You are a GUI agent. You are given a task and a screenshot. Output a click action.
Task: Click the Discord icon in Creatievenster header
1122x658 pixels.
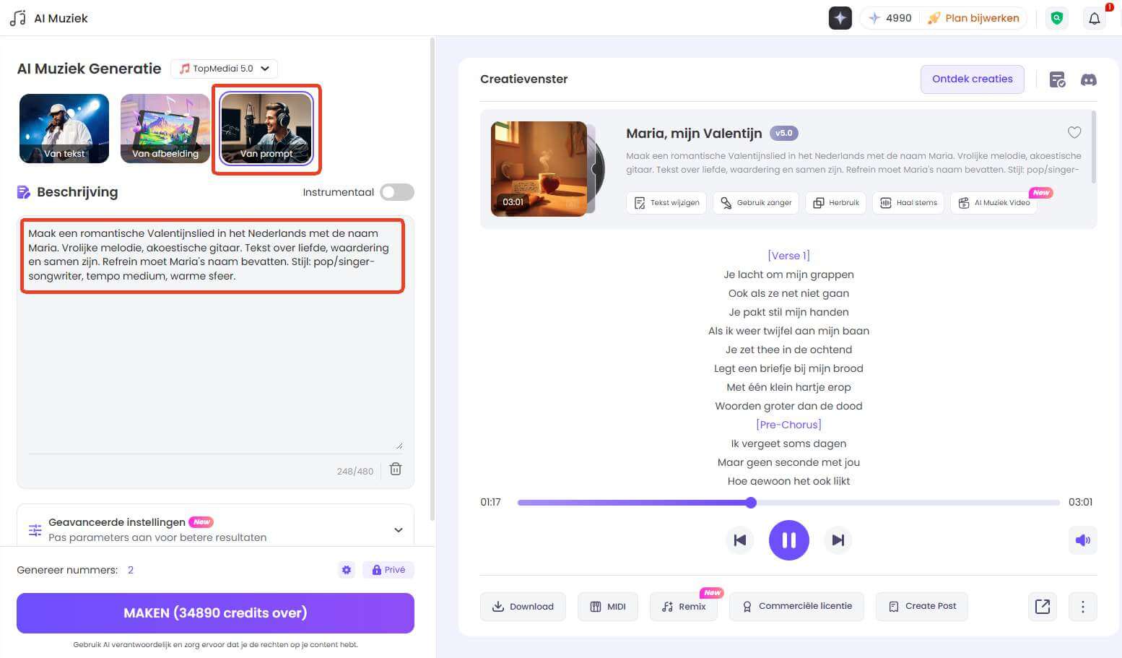point(1088,79)
